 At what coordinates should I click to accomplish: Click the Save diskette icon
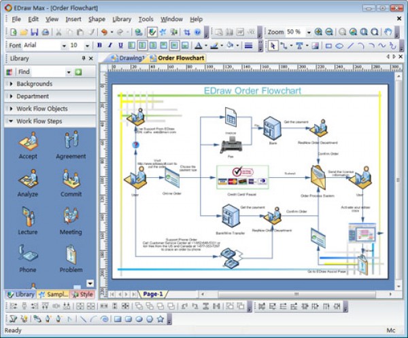pyautogui.click(x=35, y=32)
